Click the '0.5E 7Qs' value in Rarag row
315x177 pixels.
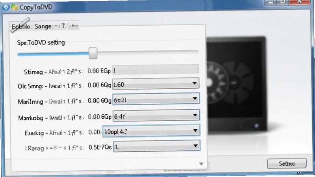click(100, 147)
